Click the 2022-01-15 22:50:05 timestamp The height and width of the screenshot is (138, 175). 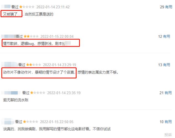57,122
